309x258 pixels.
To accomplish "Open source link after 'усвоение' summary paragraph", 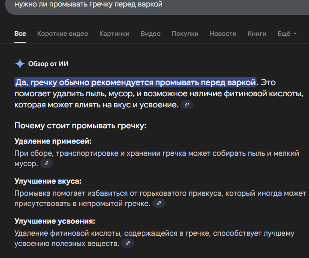I will click(187, 105).
